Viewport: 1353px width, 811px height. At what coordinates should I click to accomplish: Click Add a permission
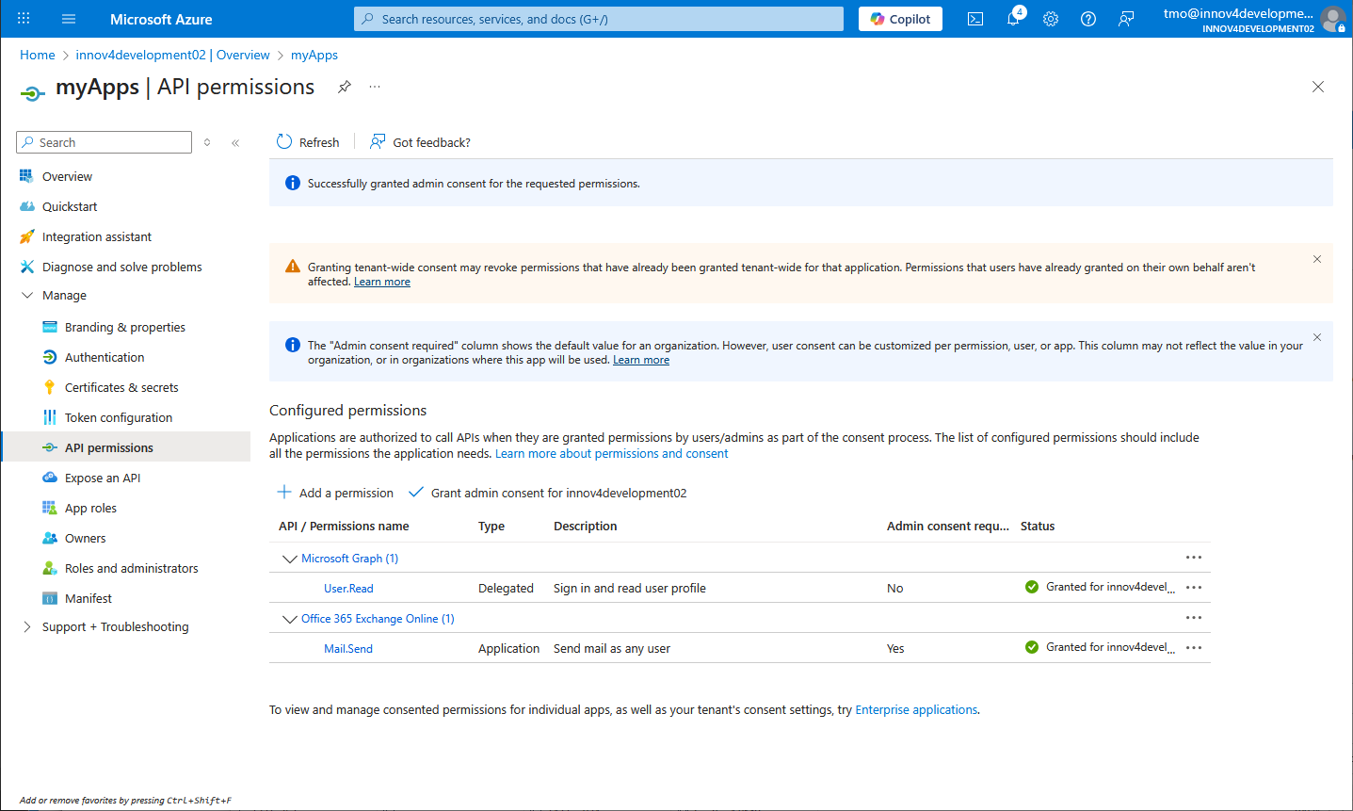coord(335,493)
